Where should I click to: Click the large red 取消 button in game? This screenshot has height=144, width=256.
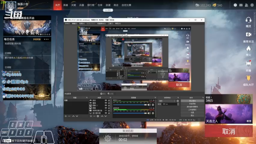tap(229, 131)
